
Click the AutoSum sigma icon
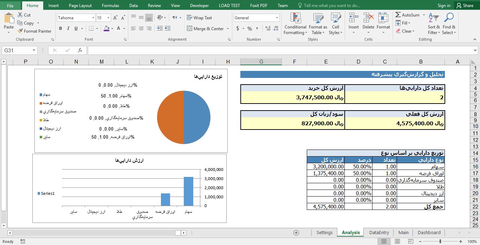398,15
